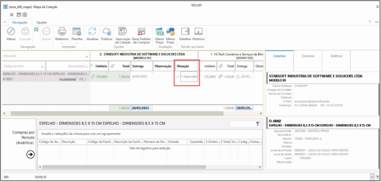Viewport: 381px width, 182px height.
Task: Click the calendar icon in quick access bar
Action: (19, 15)
